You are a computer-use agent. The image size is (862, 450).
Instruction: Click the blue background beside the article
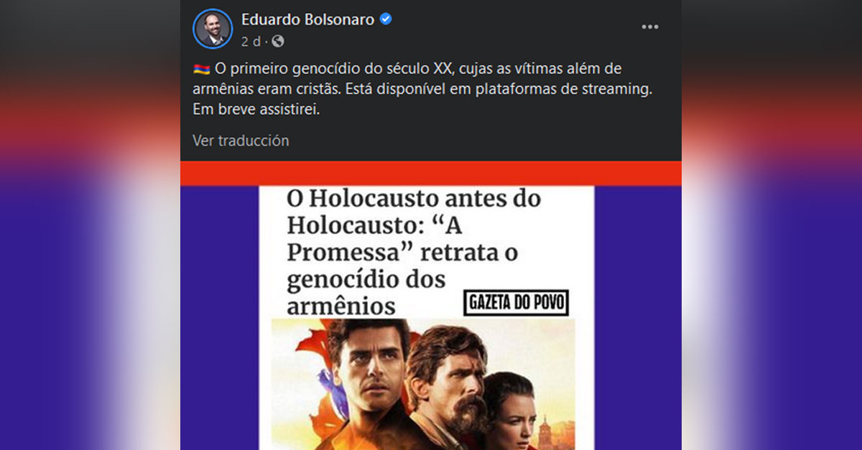pos(636,316)
